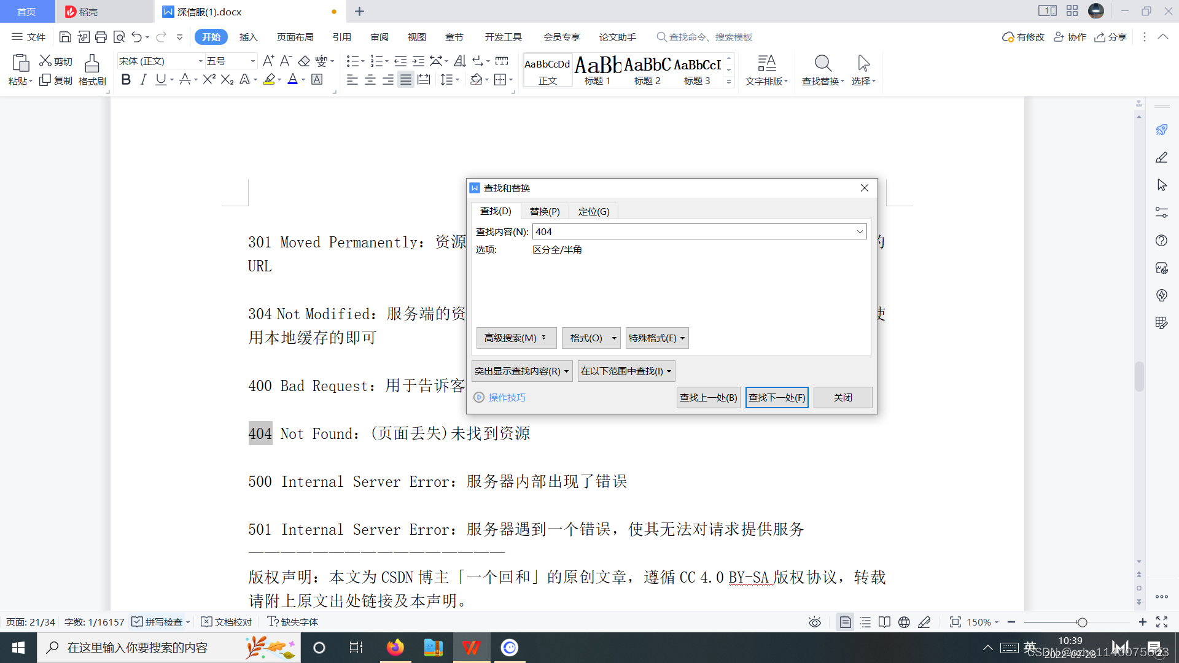Click the Find Next (F) button
This screenshot has width=1179, height=663.
[x=776, y=397]
